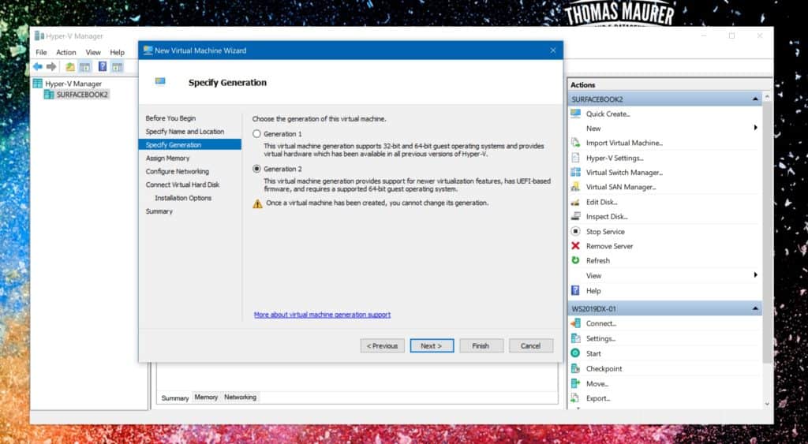Click the Import Virtual Machine icon
808x444 pixels.
575,143
